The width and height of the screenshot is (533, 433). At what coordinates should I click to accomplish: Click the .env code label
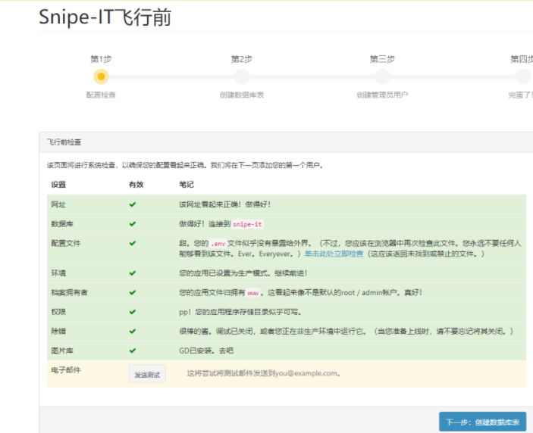pyautogui.click(x=218, y=243)
